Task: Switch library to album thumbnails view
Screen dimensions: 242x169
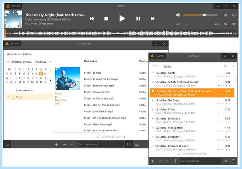Action: tap(129, 144)
